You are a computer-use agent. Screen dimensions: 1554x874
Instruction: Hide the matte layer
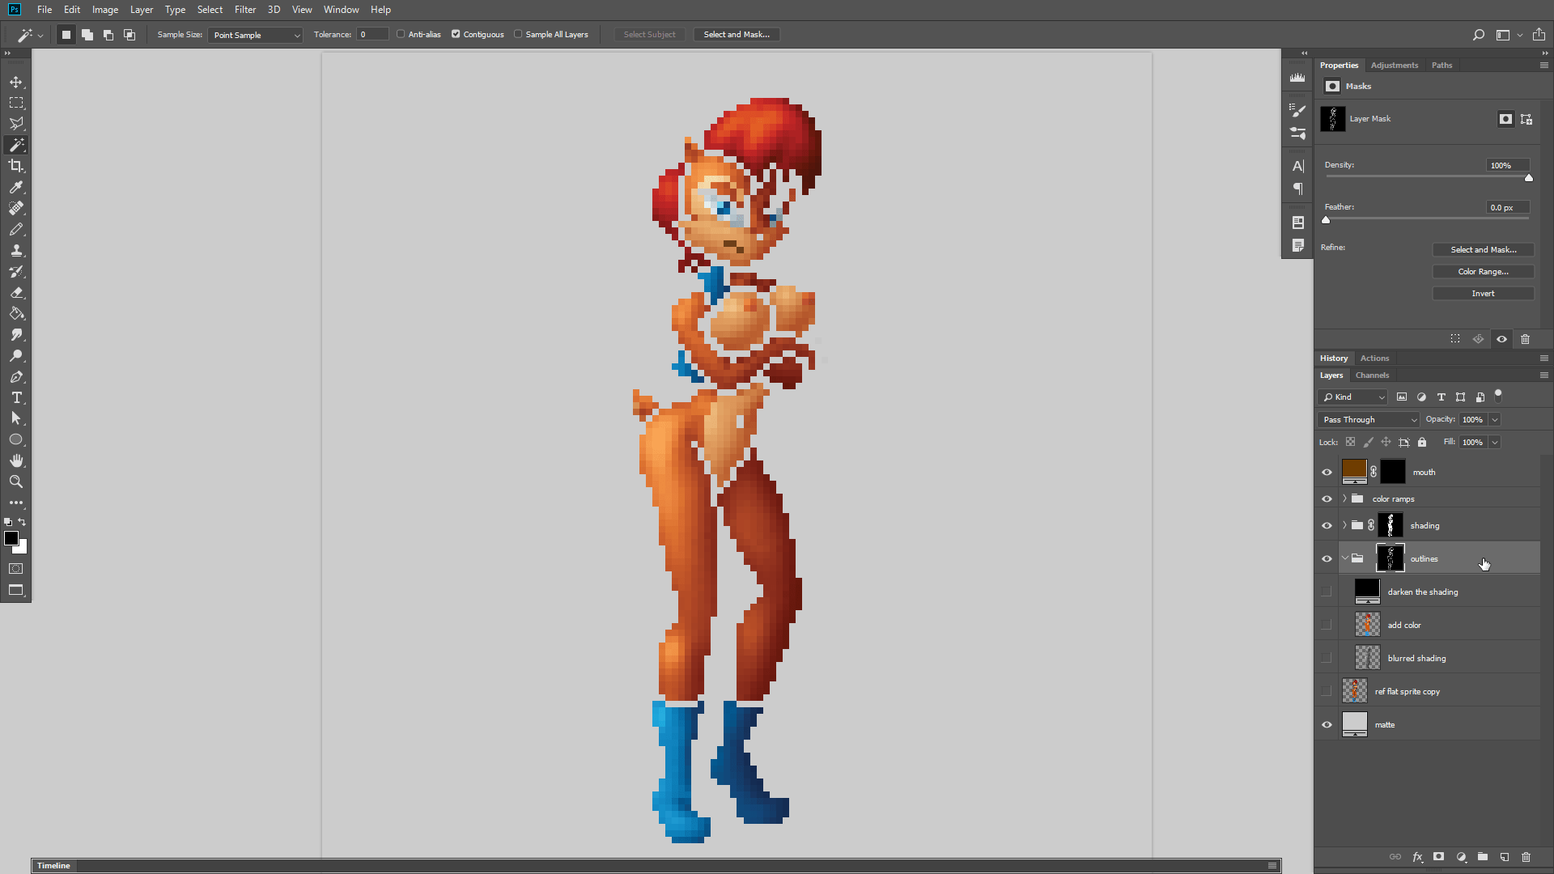[x=1327, y=724]
